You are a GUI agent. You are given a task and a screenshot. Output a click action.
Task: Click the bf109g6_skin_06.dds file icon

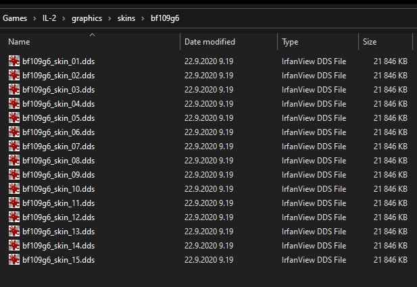(14, 132)
